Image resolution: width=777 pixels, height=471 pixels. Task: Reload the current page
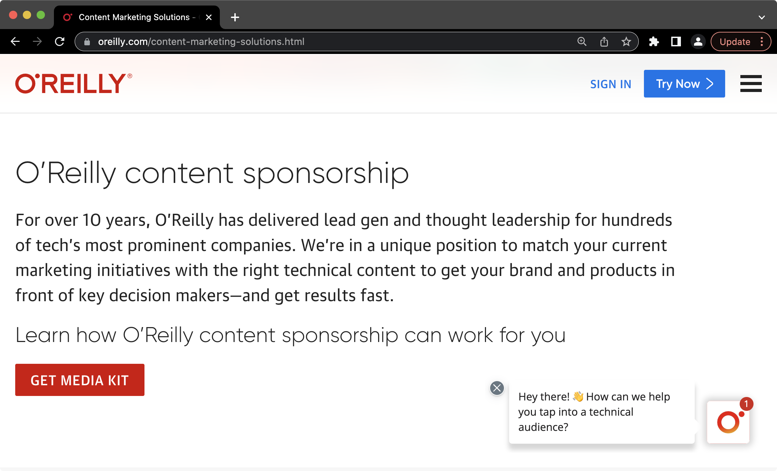coord(60,42)
